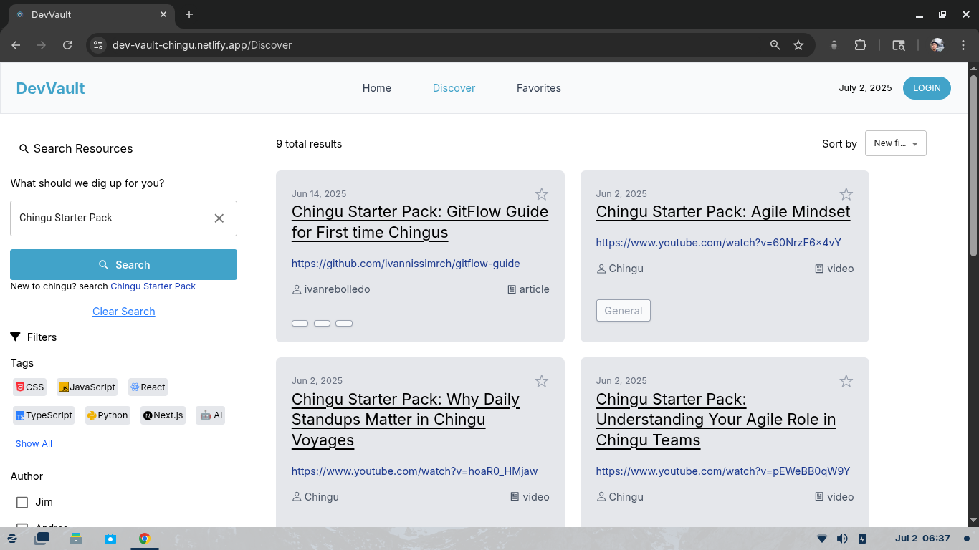The width and height of the screenshot is (979, 550).
Task: Go to the Home nav item
Action: [x=377, y=88]
